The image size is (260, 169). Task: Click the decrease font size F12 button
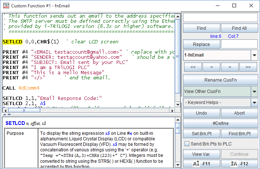coord(239,164)
